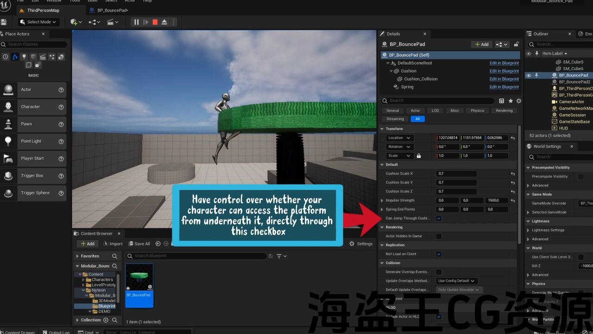Viewport: 593px width, 334px height.
Task: Select the Physics filter in Details
Action: click(x=477, y=110)
